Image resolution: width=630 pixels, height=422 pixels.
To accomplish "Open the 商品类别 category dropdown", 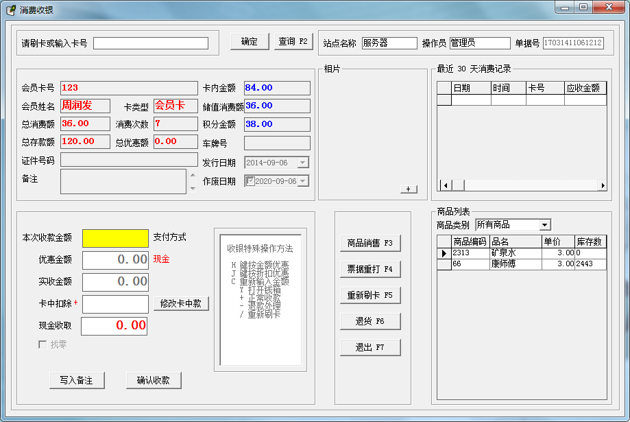I will point(546,224).
